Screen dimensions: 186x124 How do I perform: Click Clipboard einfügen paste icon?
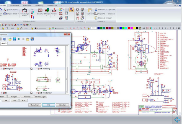96,18
